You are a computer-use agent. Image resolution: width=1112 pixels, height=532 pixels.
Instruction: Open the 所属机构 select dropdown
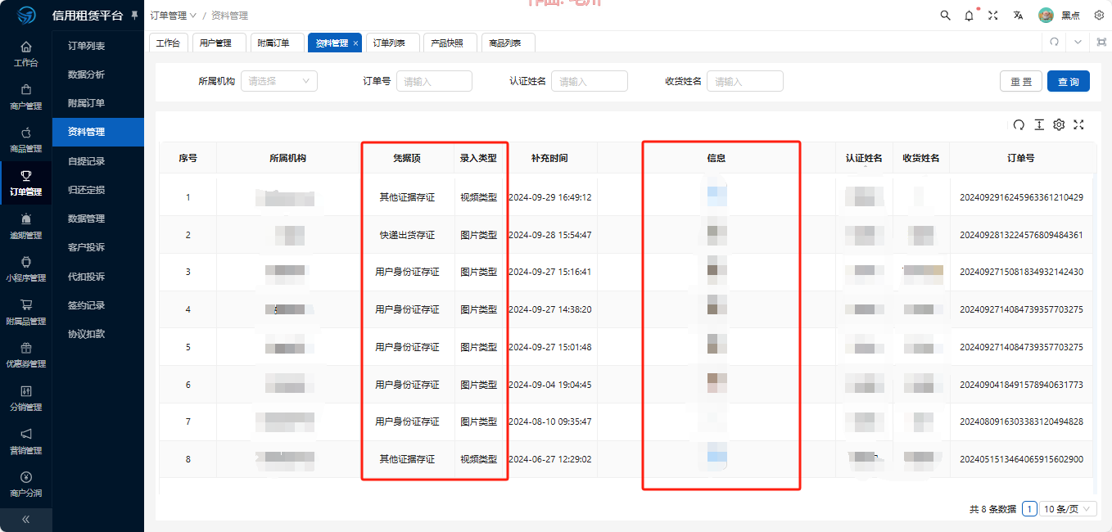[x=278, y=81]
